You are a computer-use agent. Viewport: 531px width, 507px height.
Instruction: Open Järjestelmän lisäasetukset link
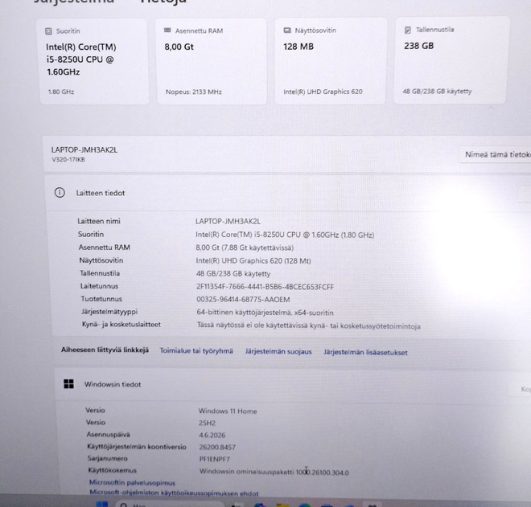[365, 352]
